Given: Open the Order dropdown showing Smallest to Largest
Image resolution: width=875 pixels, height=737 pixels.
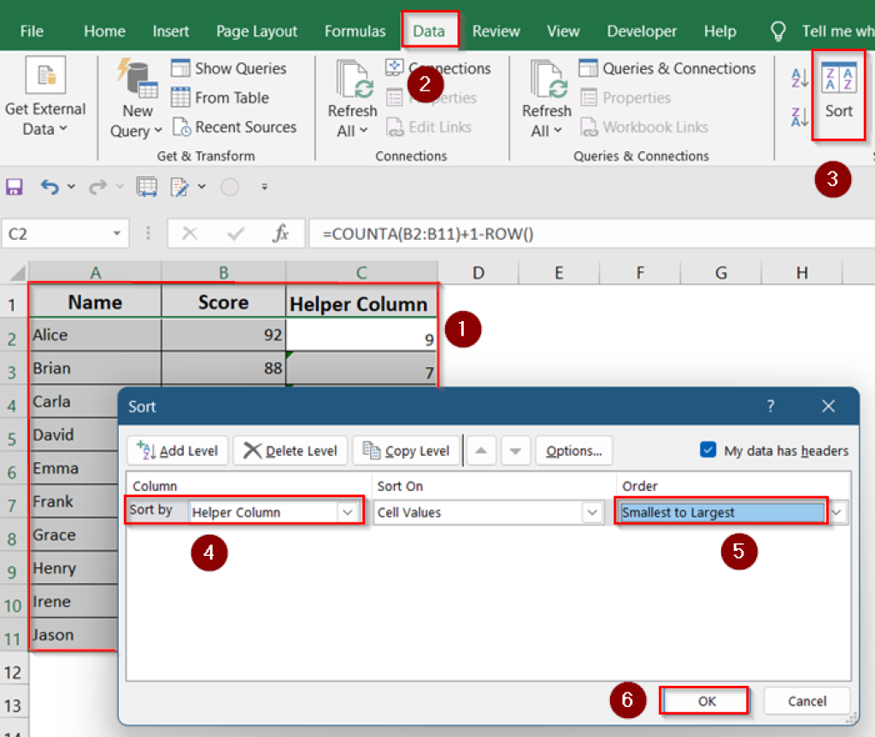Looking at the screenshot, I should pyautogui.click(x=836, y=512).
